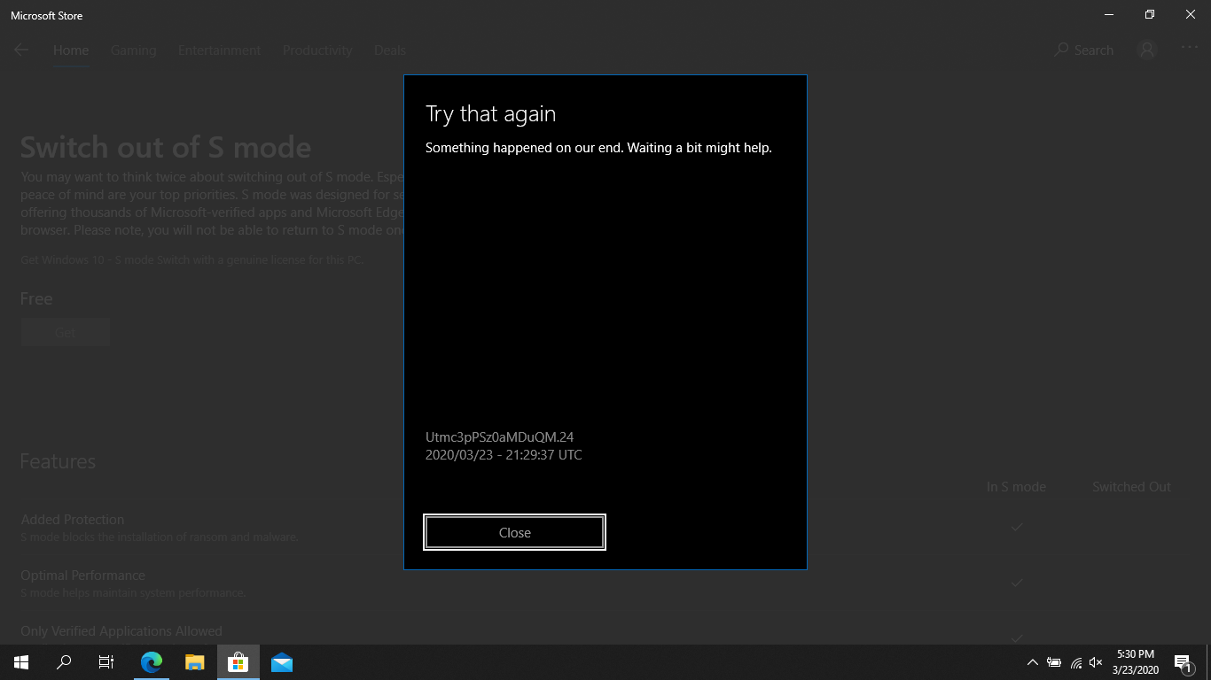Image resolution: width=1211 pixels, height=680 pixels.
Task: Click the 'Free' price label
Action: point(36,299)
